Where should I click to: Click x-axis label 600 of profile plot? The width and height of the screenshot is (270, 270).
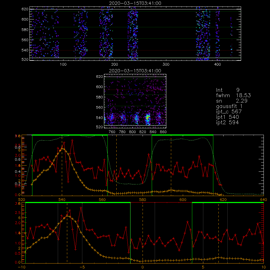183,200
